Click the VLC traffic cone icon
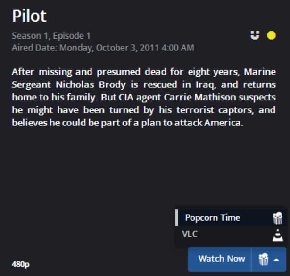Screen dimensions: 290x276 (x=278, y=234)
